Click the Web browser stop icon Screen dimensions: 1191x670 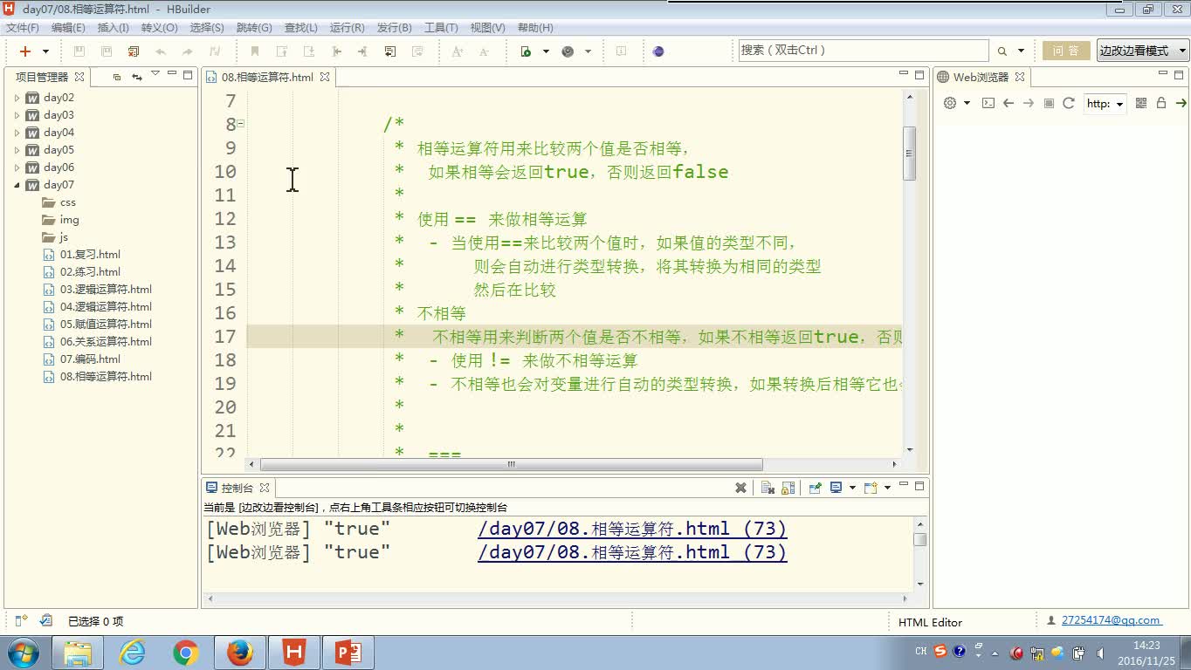coord(1049,103)
